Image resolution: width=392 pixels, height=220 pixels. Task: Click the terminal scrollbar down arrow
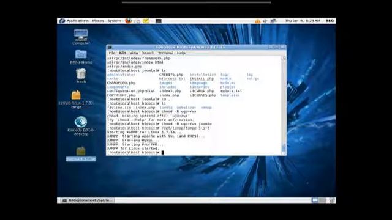click(284, 153)
